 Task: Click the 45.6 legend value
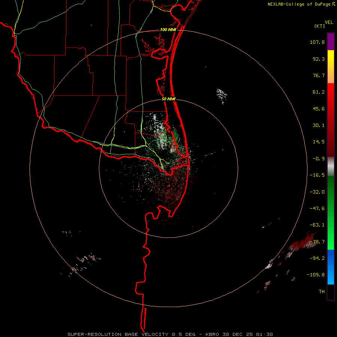pos(319,109)
